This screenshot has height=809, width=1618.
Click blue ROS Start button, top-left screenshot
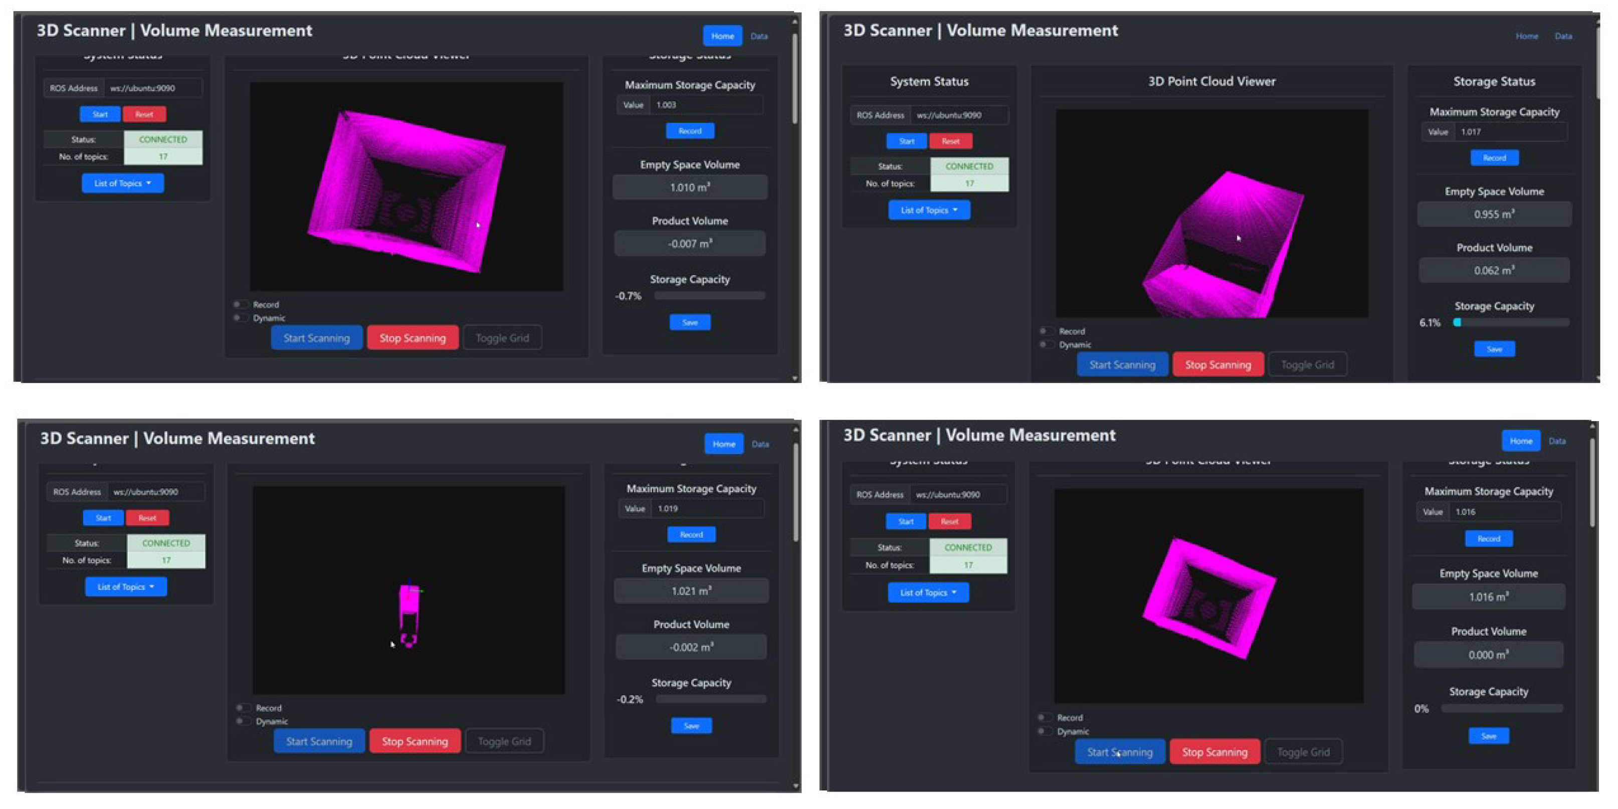[100, 114]
